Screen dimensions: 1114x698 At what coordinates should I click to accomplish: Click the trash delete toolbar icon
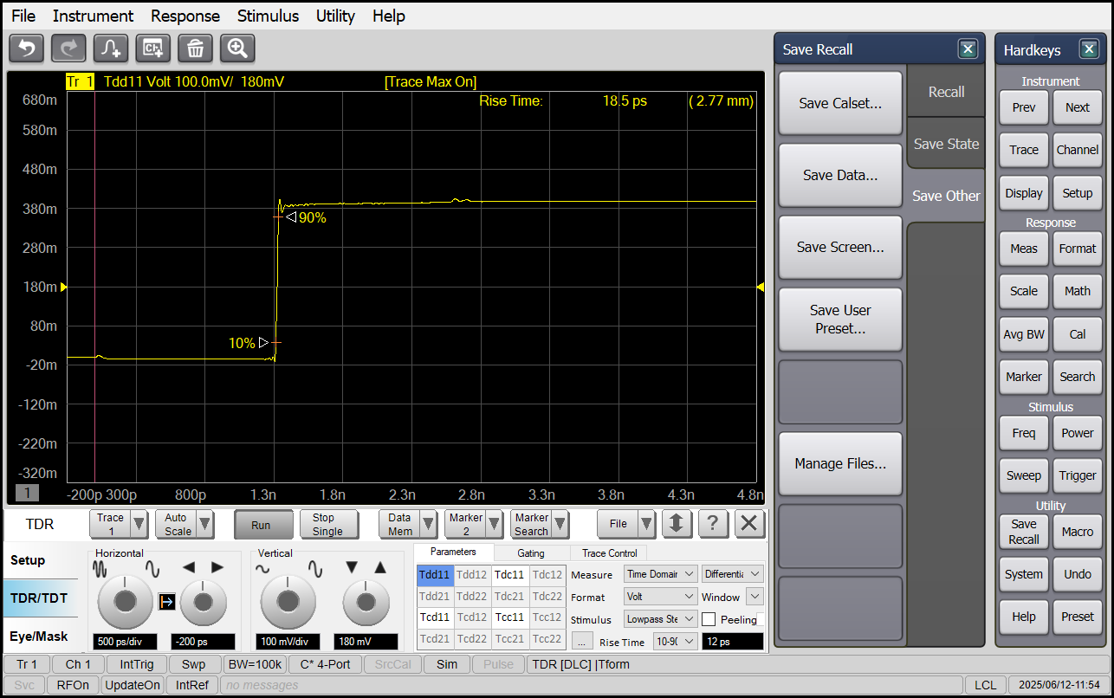coord(195,48)
